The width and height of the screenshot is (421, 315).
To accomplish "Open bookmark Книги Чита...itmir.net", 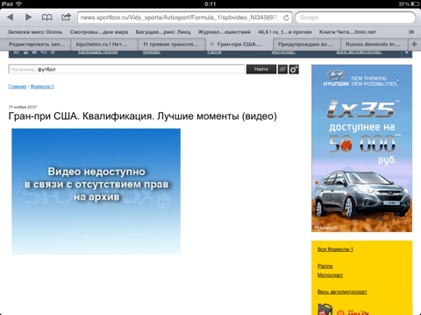I will [x=347, y=31].
